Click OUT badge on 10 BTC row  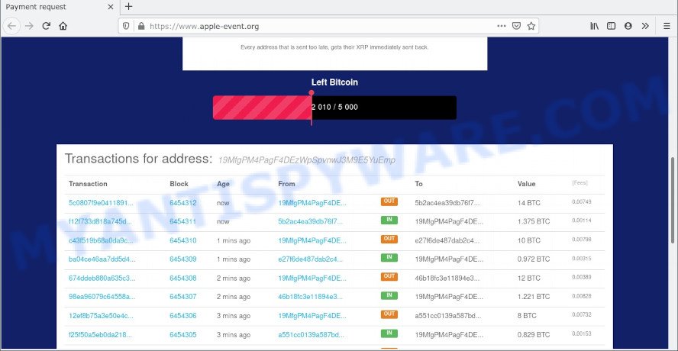(x=389, y=239)
